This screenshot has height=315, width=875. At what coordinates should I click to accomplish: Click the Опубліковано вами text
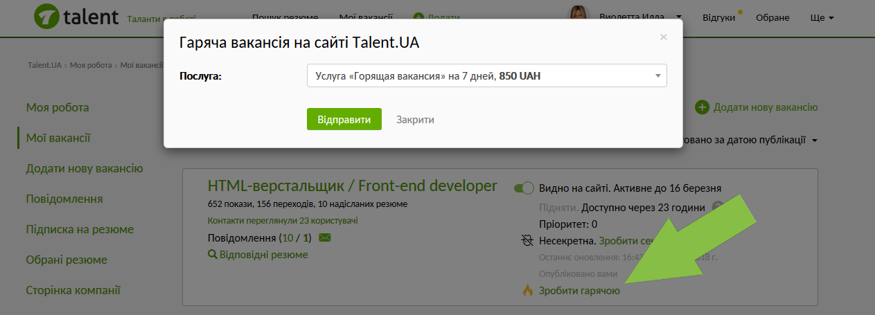point(578,273)
